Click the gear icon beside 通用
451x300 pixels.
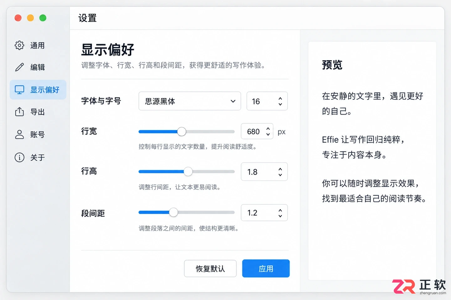pyautogui.click(x=19, y=45)
